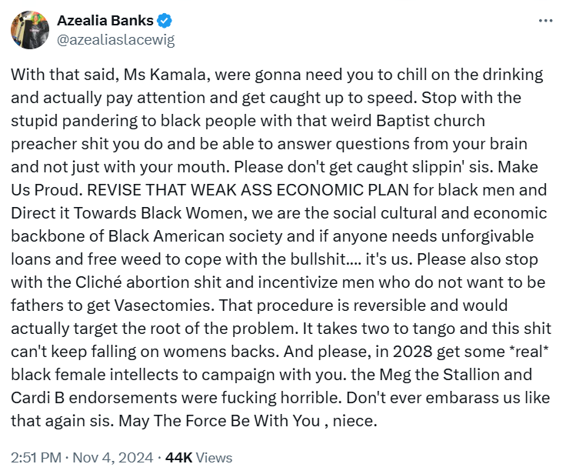Open the Azealia Banks display name link
The width and height of the screenshot is (566, 474).
[105, 21]
